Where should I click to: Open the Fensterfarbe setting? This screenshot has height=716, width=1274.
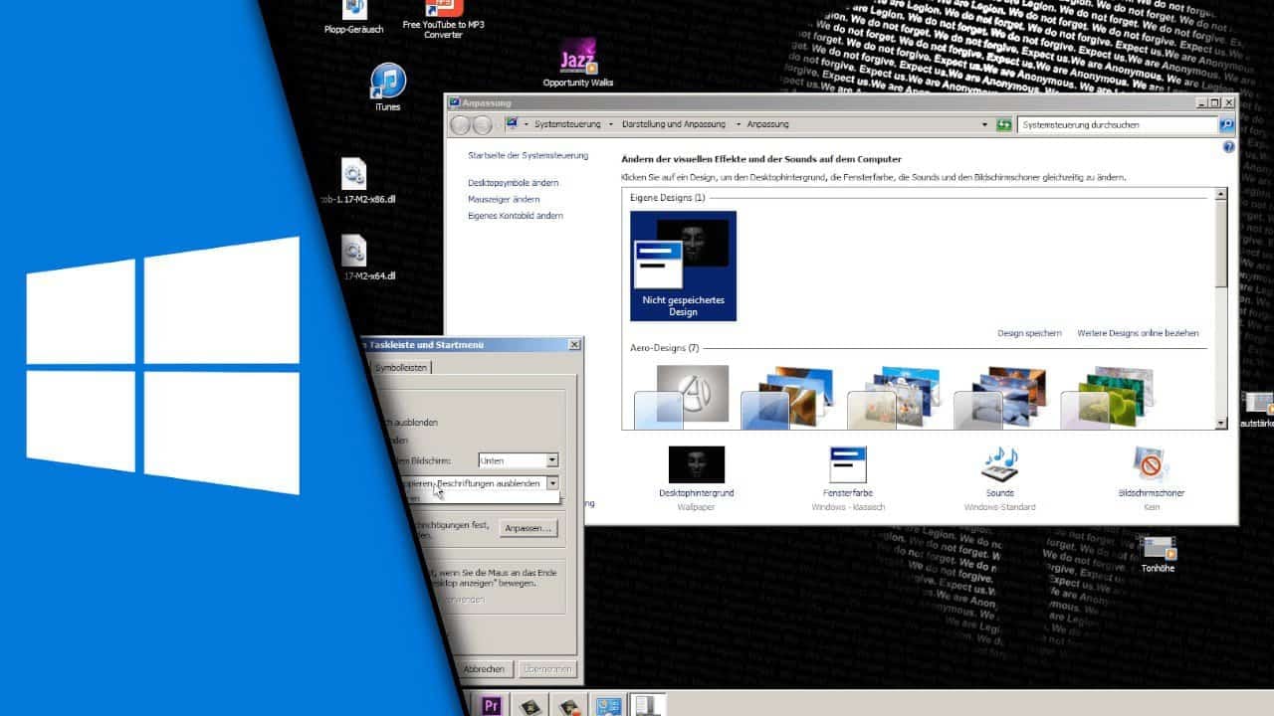(x=848, y=478)
